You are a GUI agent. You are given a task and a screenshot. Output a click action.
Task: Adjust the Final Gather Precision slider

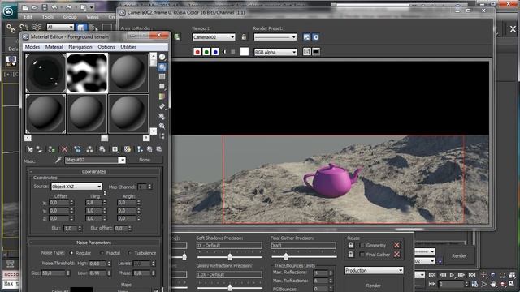pos(286,256)
